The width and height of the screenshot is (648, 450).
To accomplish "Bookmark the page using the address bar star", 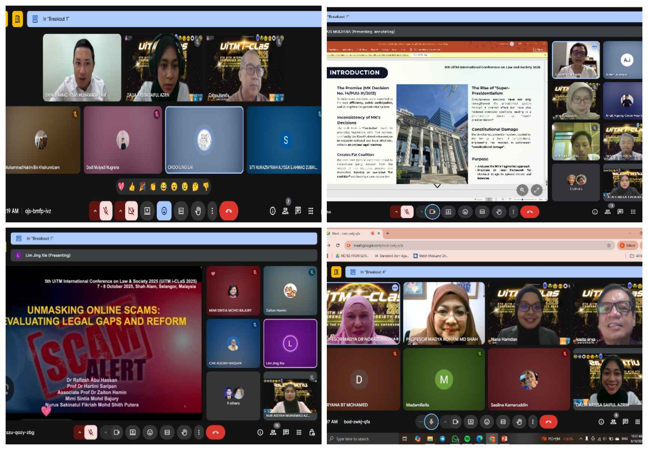I will click(x=609, y=245).
